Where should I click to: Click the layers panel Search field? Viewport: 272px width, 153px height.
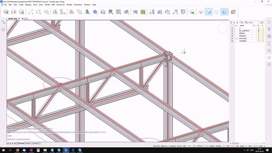(x=252, y=23)
